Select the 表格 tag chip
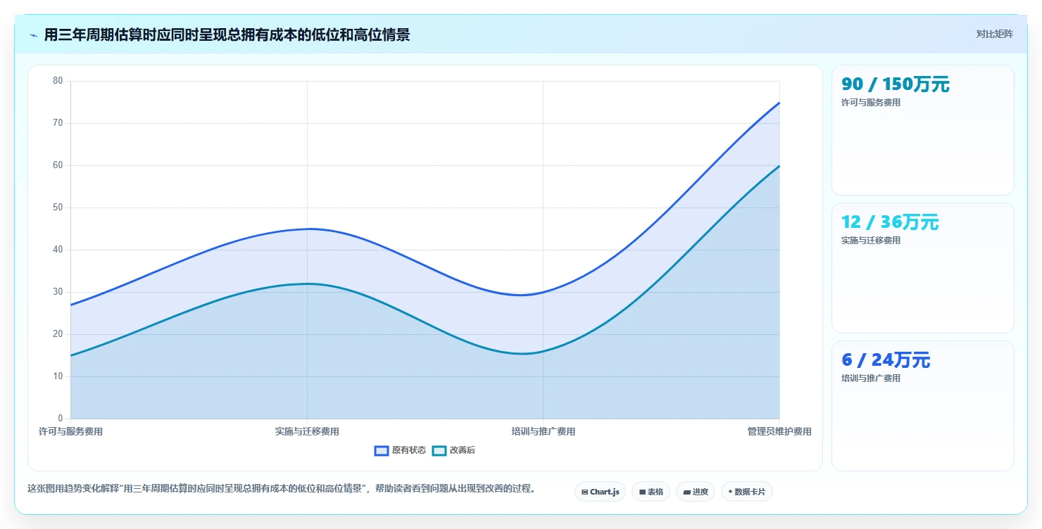 point(651,492)
